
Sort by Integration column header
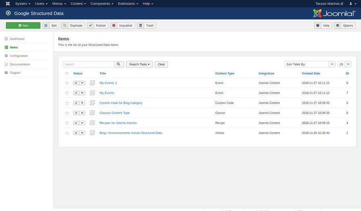click(266, 74)
